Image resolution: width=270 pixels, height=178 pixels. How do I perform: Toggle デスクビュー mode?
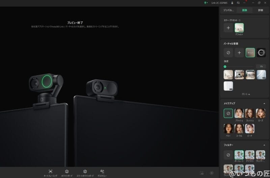(x=102, y=173)
